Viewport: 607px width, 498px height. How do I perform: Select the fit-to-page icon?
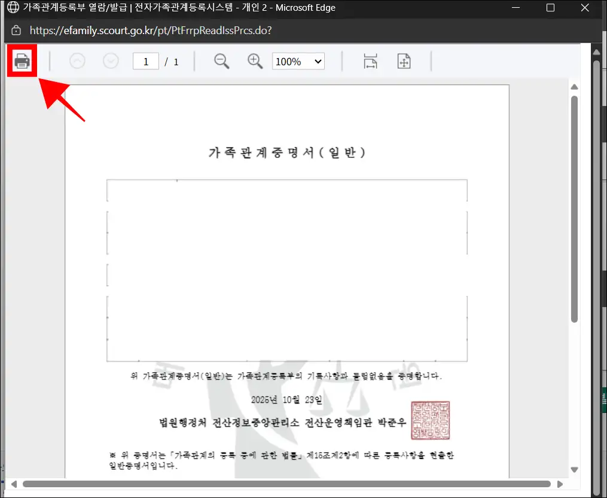pyautogui.click(x=404, y=60)
